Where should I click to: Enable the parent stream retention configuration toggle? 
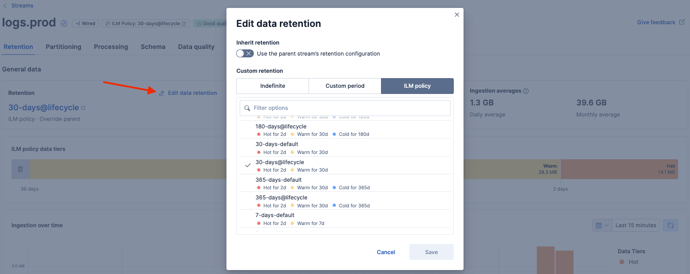coord(245,53)
